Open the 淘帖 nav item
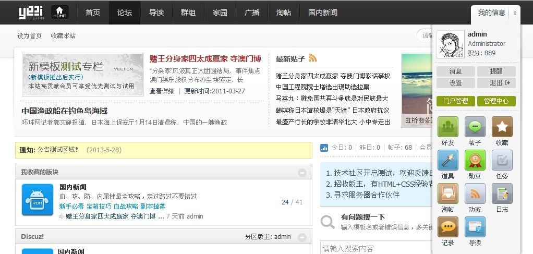The width and height of the screenshot is (533, 254). pyautogui.click(x=284, y=13)
